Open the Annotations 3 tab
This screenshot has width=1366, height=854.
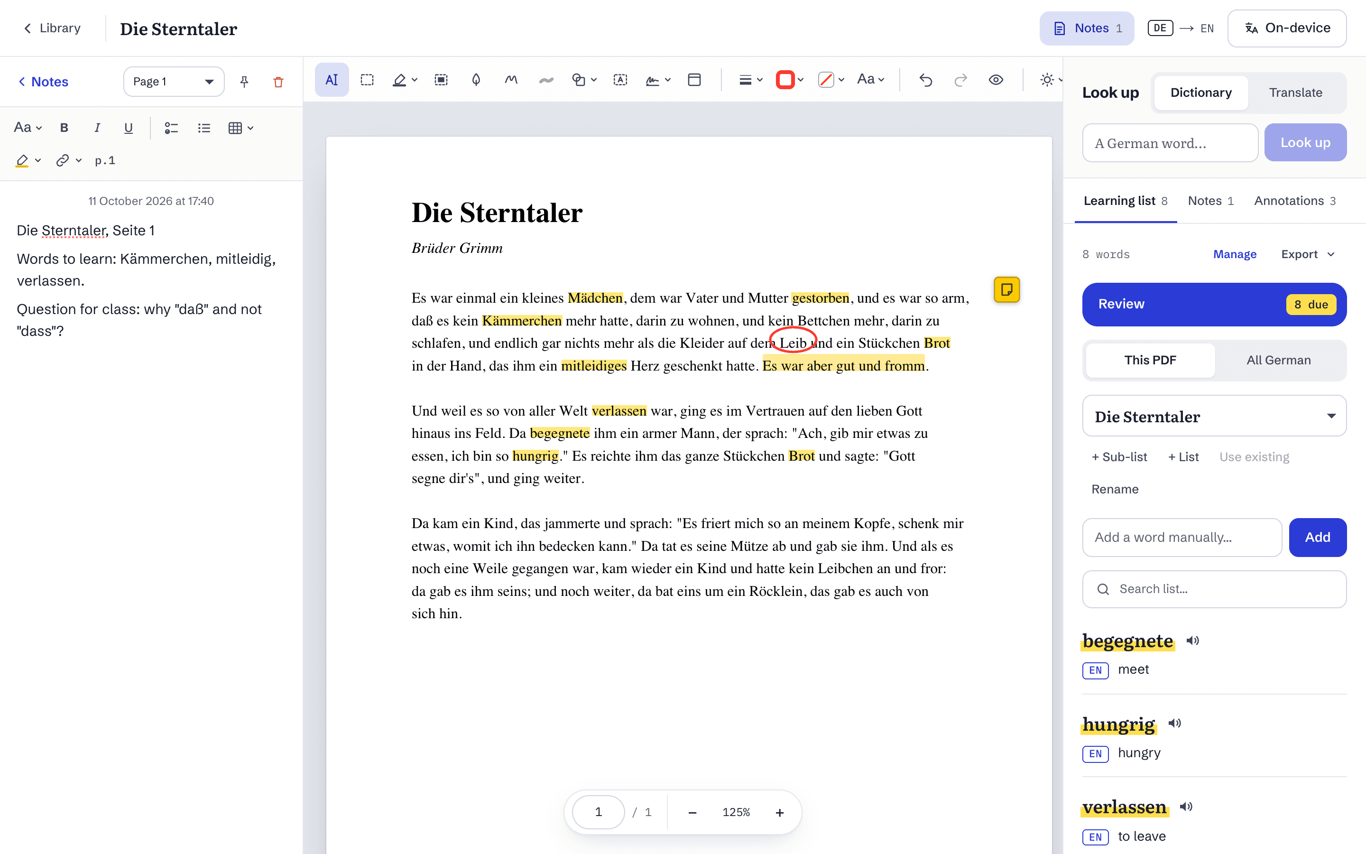[x=1294, y=201]
